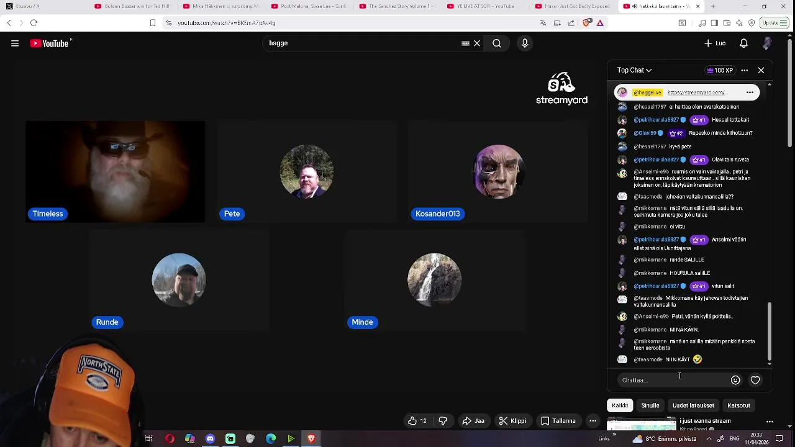
Task: Click the @haggelive pinned author name
Action: (x=647, y=93)
